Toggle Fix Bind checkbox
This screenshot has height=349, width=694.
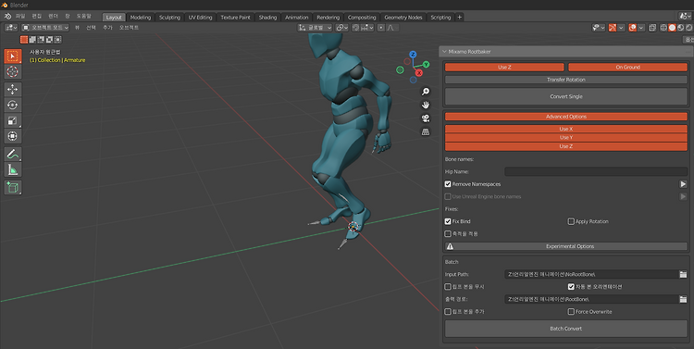coord(448,221)
